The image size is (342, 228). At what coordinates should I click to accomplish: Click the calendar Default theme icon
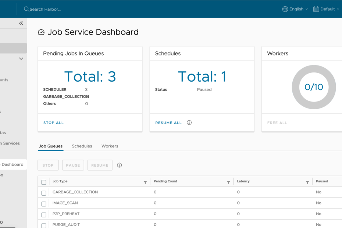tap(316, 9)
